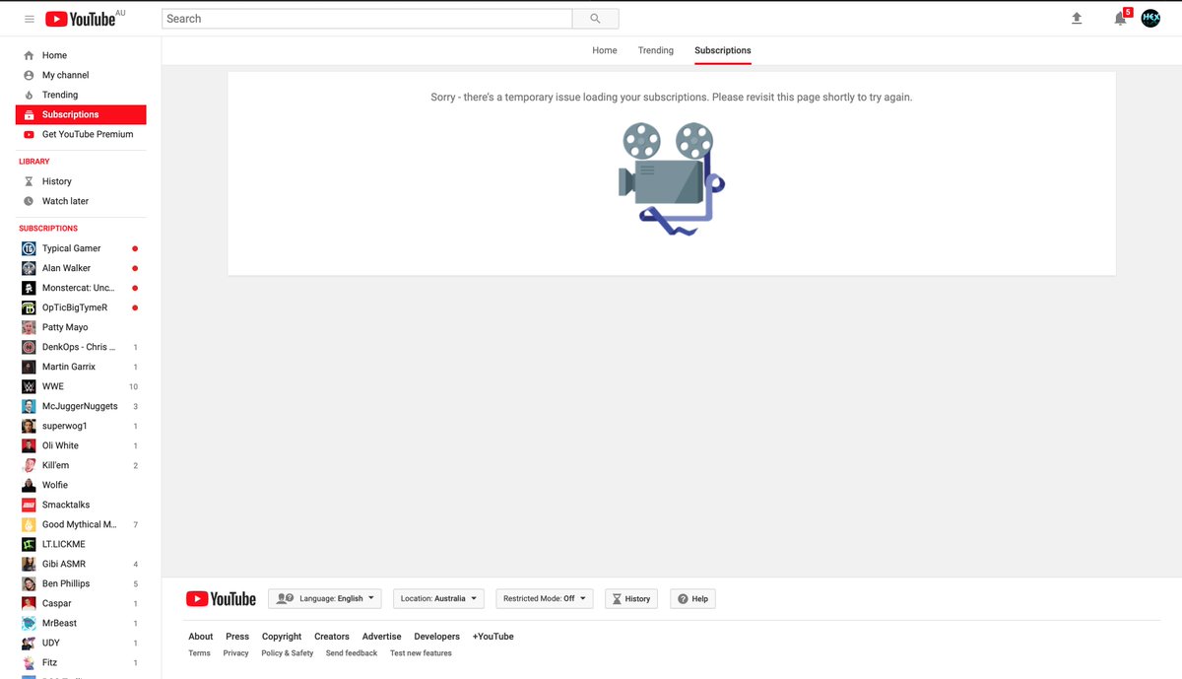Open the Restricted Mode: Off dropdown

pyautogui.click(x=544, y=598)
